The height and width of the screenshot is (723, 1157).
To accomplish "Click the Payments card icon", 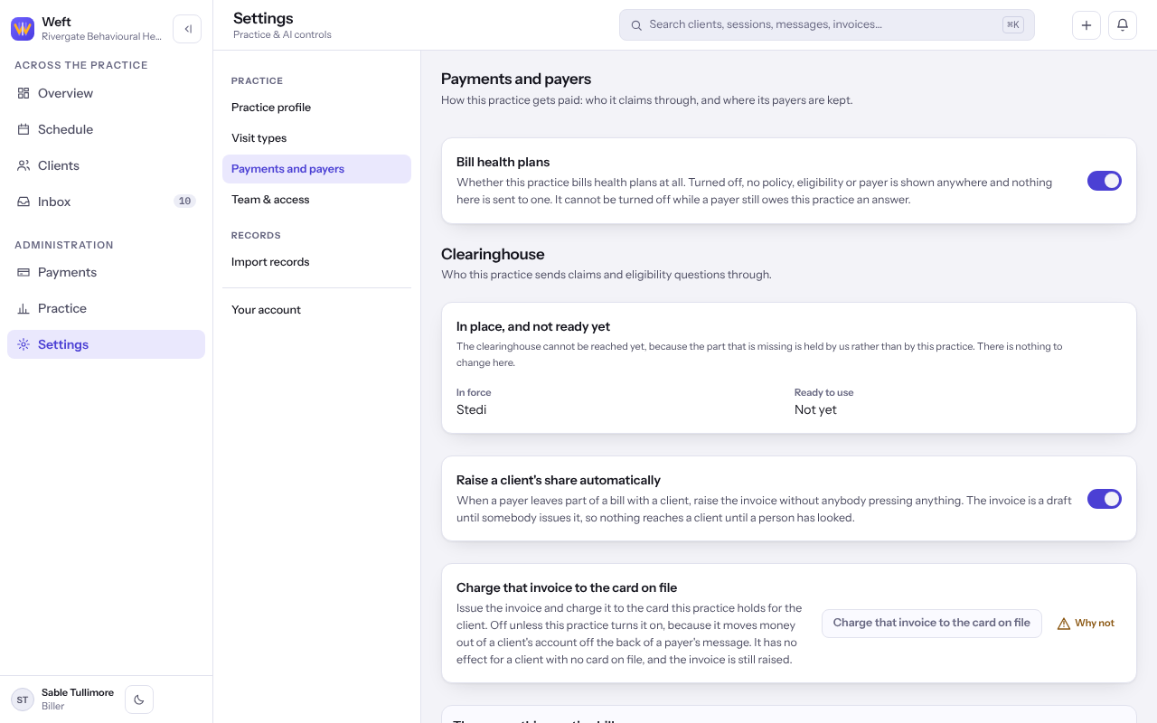I will pyautogui.click(x=24, y=272).
